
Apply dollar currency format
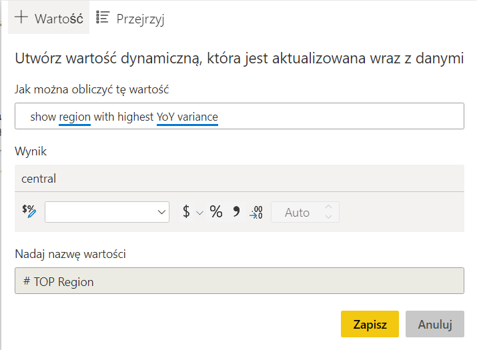click(x=186, y=212)
